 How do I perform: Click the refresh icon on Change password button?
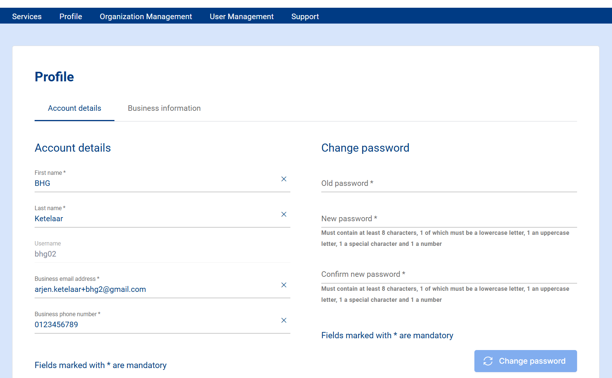point(488,361)
